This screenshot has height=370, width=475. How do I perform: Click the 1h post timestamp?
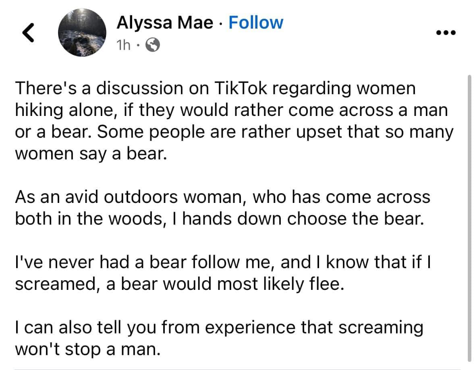123,45
